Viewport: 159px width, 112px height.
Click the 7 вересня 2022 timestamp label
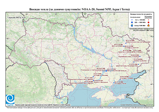click(x=16, y=17)
